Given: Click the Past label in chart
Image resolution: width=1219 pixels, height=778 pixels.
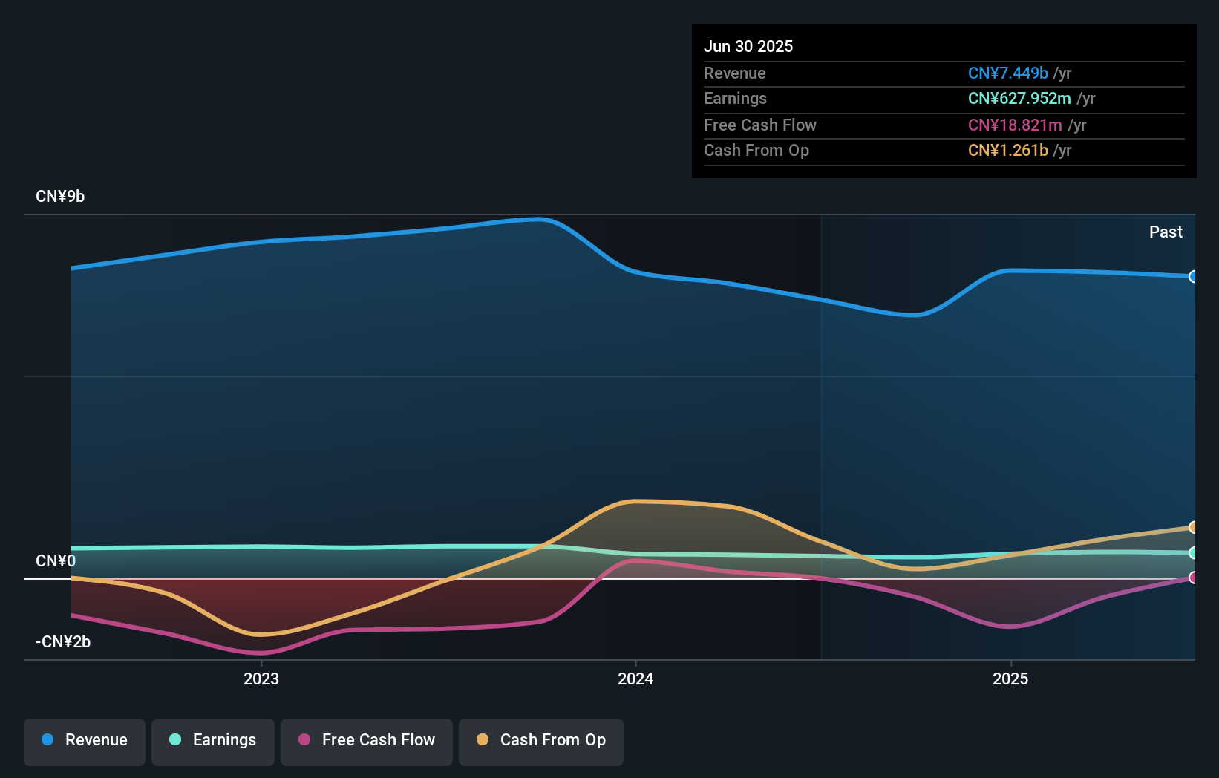Looking at the screenshot, I should click(x=1166, y=232).
